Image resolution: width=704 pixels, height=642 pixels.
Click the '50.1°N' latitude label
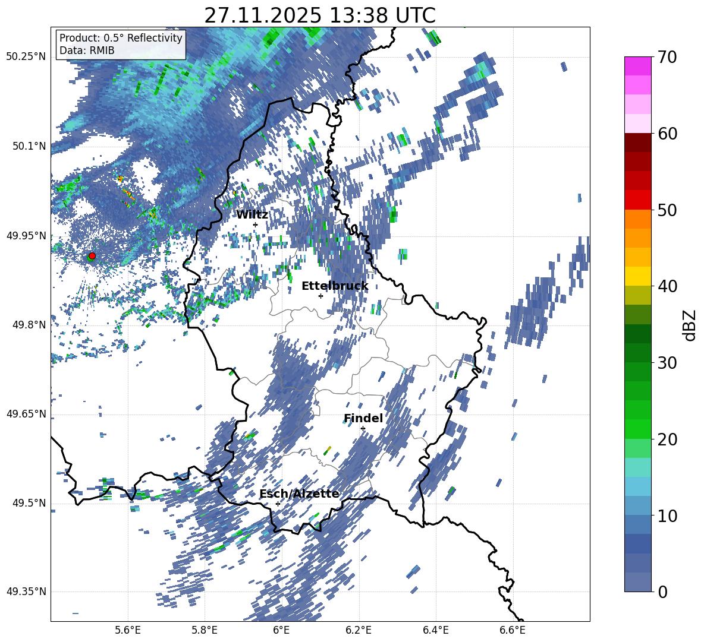pos(29,146)
